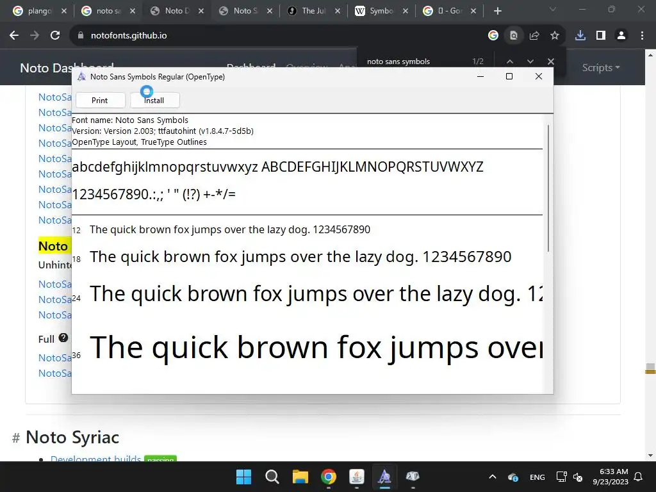Show hidden system tray icons
Screen dimensions: 656x492
tap(493, 477)
